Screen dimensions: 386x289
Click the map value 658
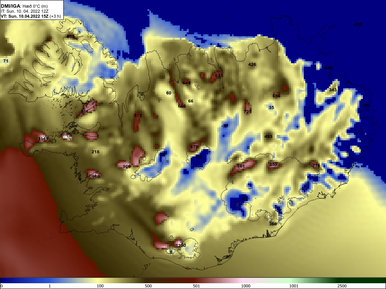tap(71, 37)
